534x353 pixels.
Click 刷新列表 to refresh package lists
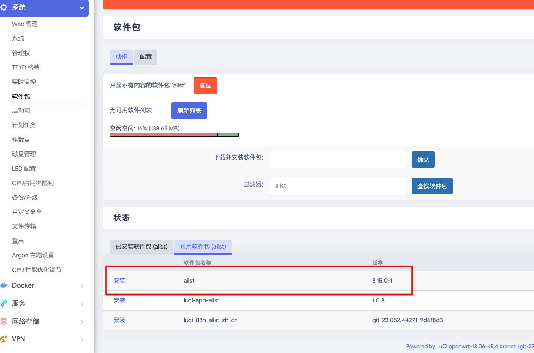click(189, 110)
